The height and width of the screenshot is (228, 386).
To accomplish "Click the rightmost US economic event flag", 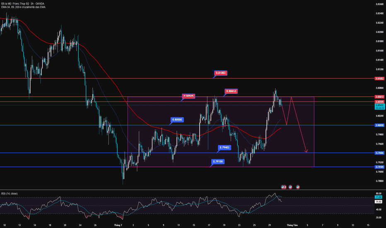I will 298,187.
